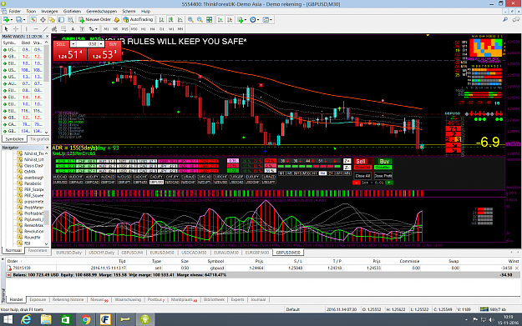Viewport: 522px width, 326px height.
Task: Decrease lot size in one-click panel
Action: pos(73,44)
